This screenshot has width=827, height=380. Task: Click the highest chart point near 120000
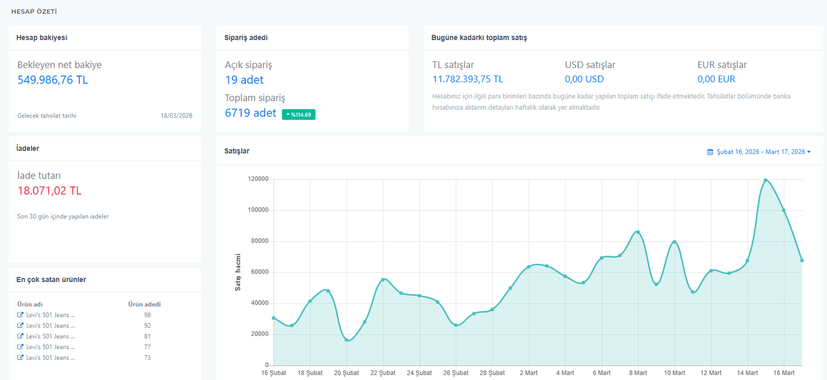point(766,180)
